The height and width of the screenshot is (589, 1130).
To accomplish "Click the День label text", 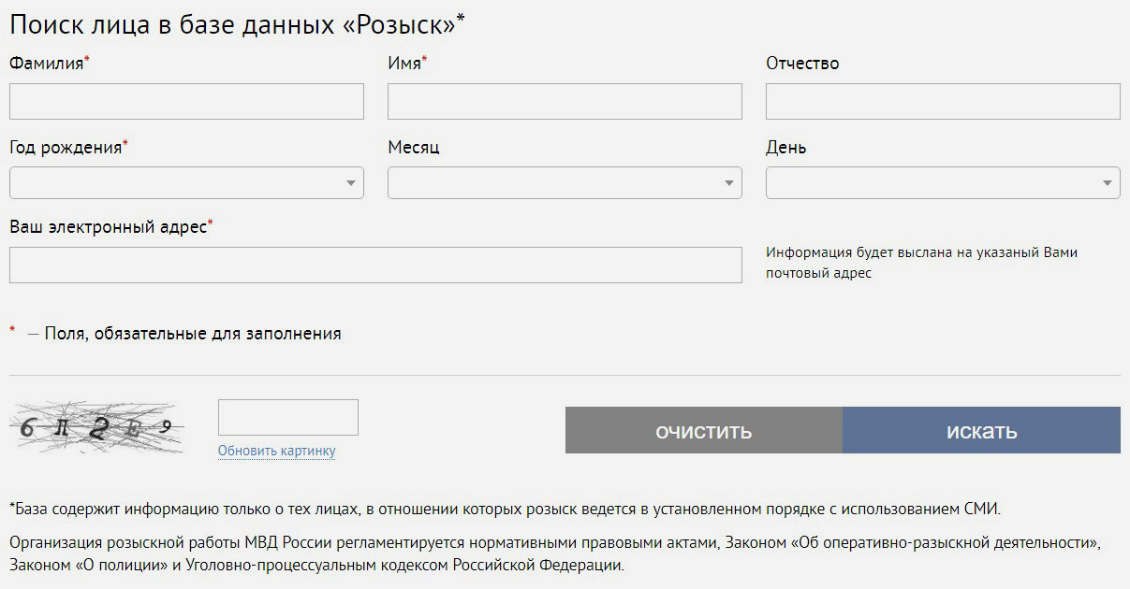I will [785, 148].
